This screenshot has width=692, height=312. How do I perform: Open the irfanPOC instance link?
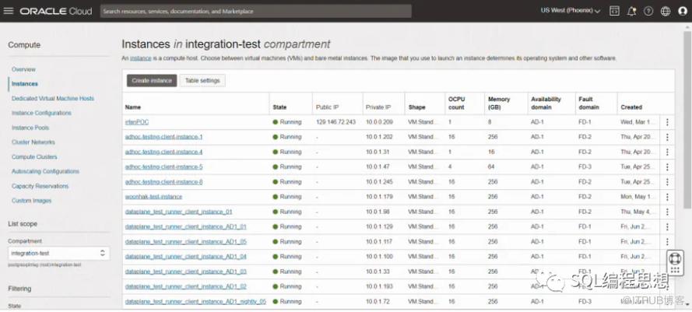pos(136,122)
